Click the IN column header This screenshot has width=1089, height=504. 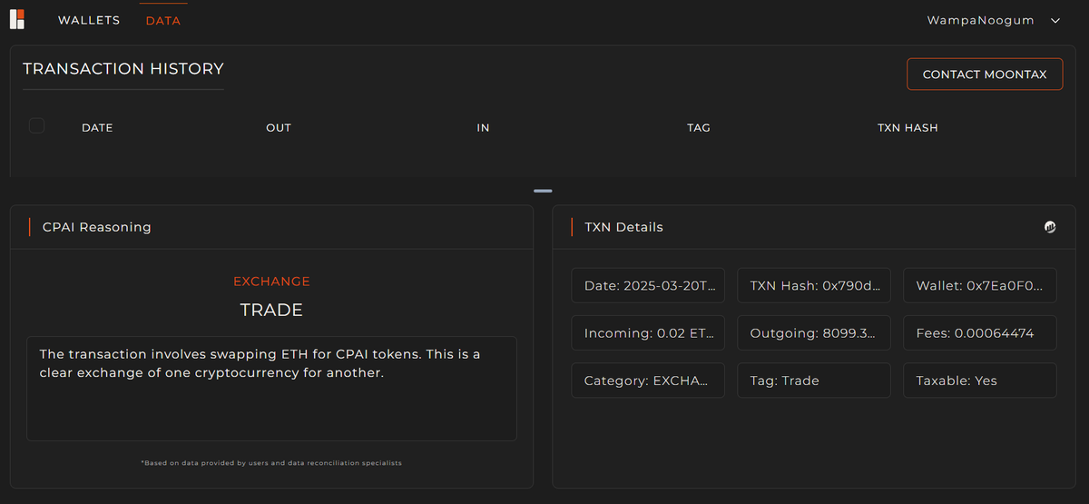point(483,128)
